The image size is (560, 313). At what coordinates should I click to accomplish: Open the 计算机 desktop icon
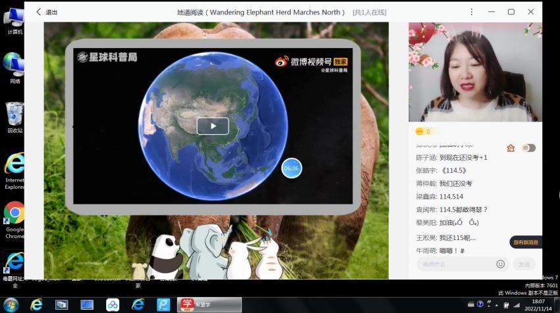coord(14,22)
